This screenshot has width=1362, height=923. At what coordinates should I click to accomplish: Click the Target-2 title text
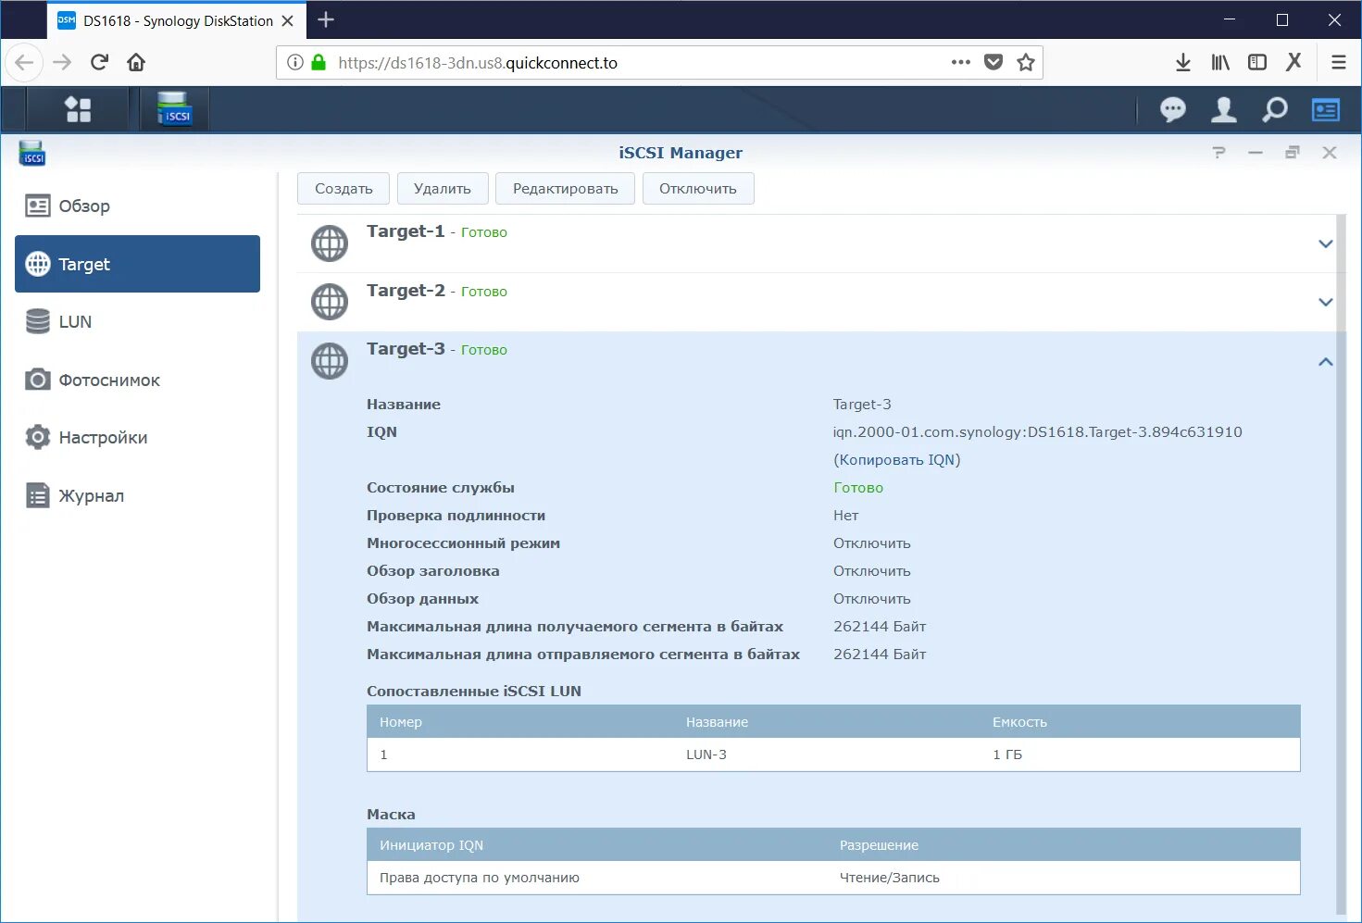[406, 291]
